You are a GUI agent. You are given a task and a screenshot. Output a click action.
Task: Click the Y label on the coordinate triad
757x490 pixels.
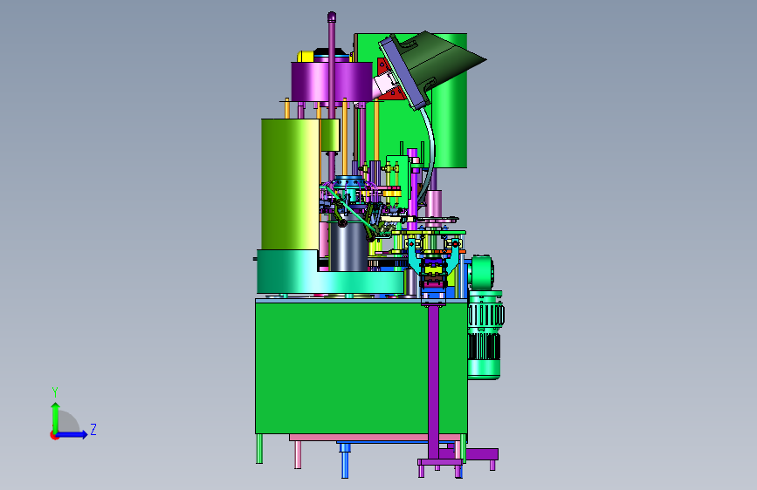(55, 392)
